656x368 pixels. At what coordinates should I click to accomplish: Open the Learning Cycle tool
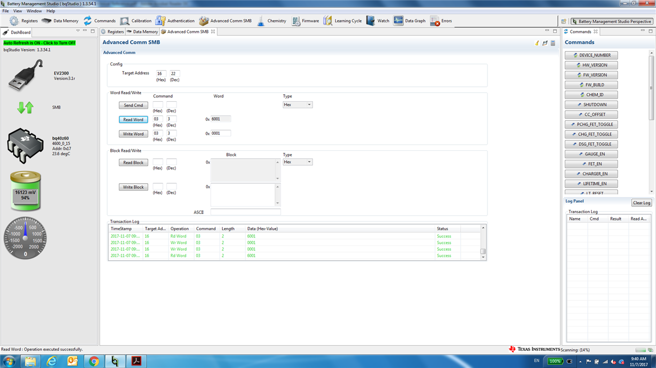click(342, 21)
